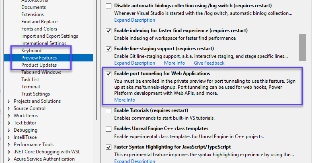Screen dimensions: 312x163
Task: Check Enable Tutorials checkbox
Action: pyautogui.click(x=109, y=110)
